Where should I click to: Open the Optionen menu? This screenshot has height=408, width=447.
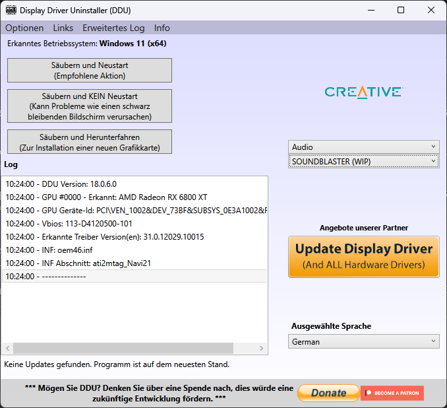(x=24, y=28)
